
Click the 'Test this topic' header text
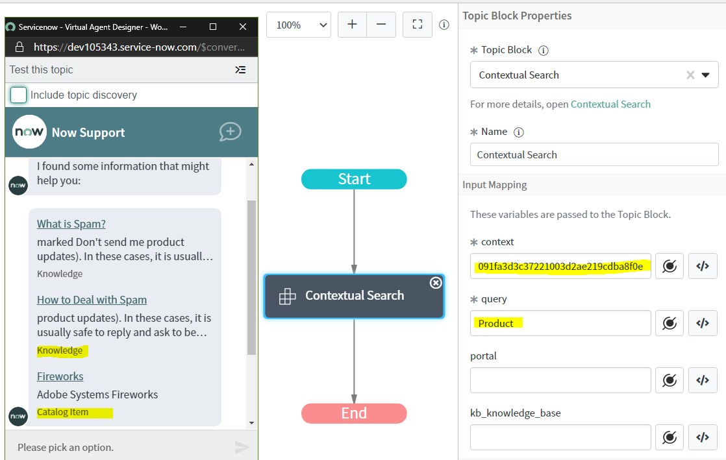tap(41, 70)
